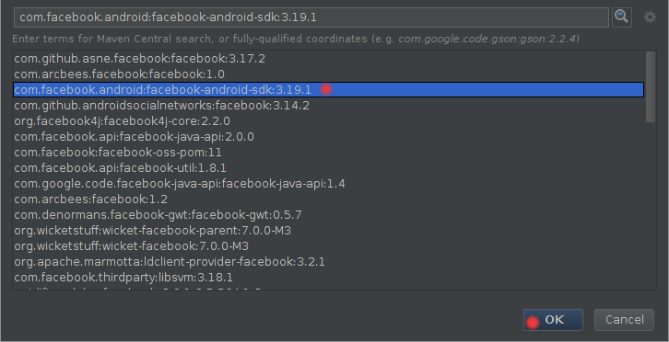Click the magnifier search icon

tap(622, 17)
